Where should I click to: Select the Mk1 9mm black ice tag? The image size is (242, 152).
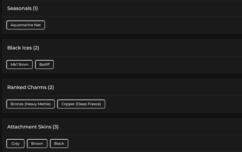(x=19, y=65)
